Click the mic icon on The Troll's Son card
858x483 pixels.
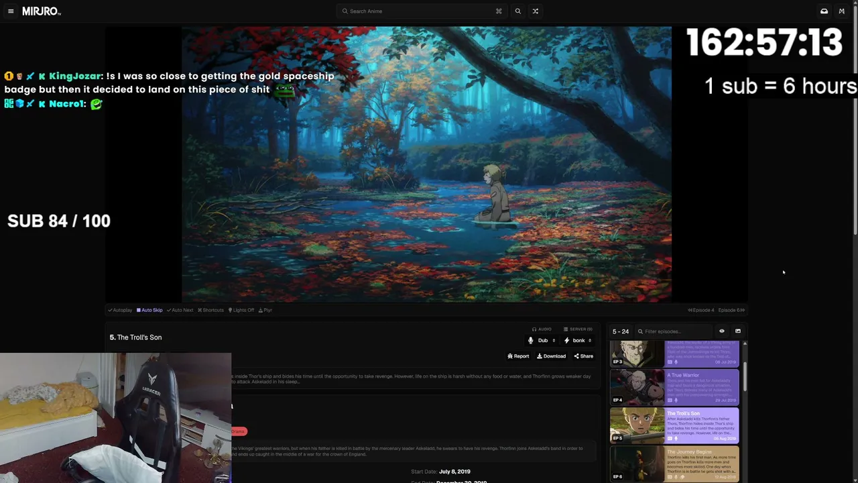pos(676,438)
